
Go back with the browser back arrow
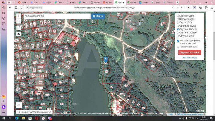click(x=10, y=8)
